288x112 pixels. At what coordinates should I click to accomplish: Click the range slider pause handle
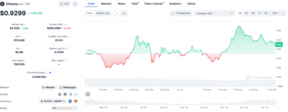[x=274, y=101]
